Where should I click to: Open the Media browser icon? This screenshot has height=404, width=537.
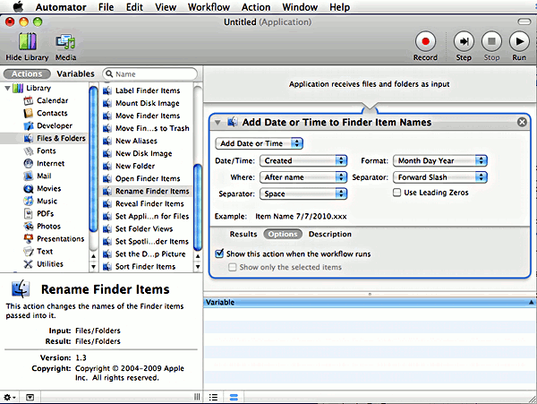(65, 41)
